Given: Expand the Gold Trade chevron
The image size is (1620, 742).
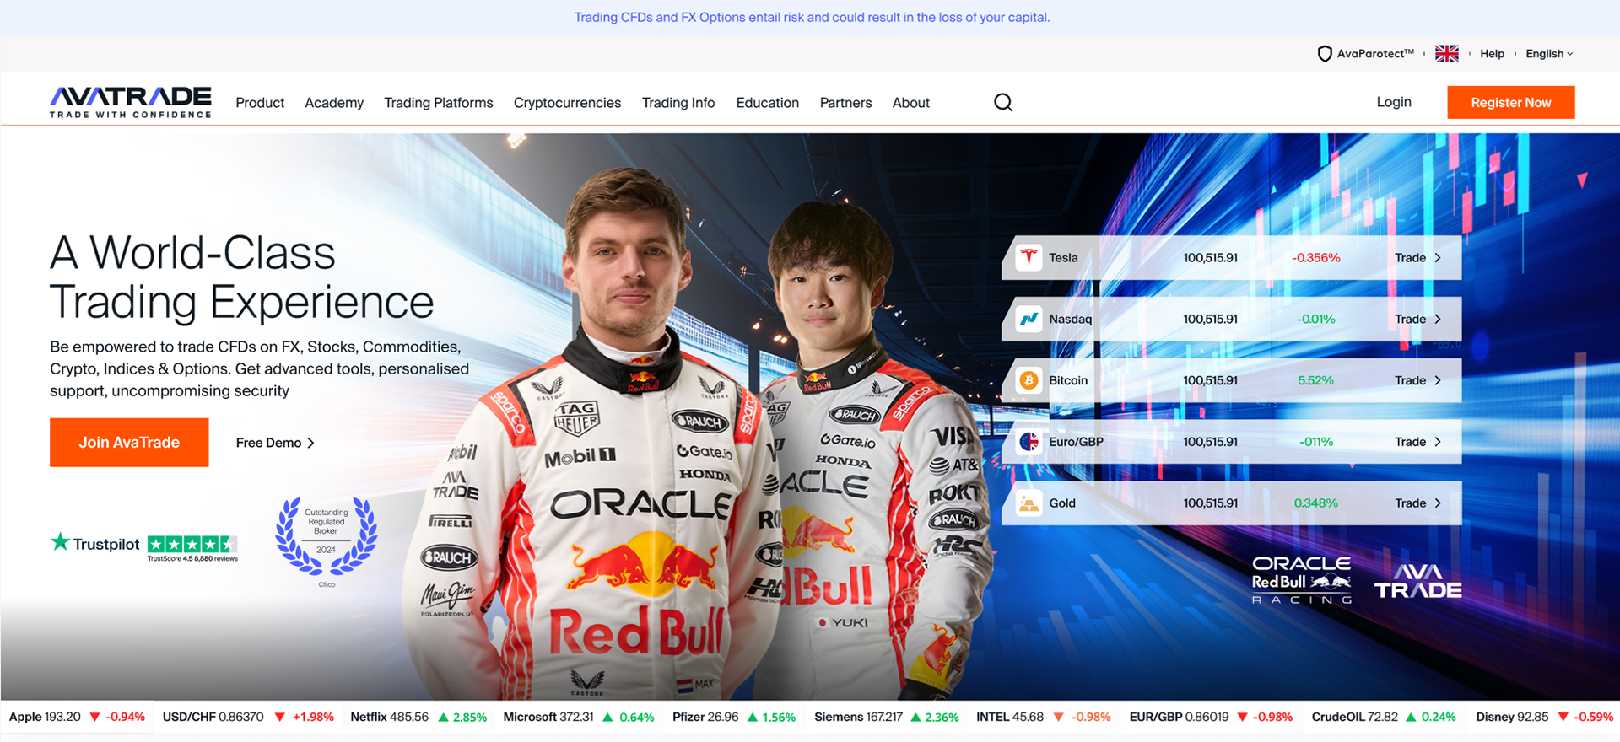Looking at the screenshot, I should 1438,503.
